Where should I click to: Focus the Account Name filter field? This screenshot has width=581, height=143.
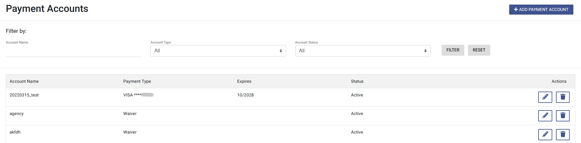pos(73,51)
